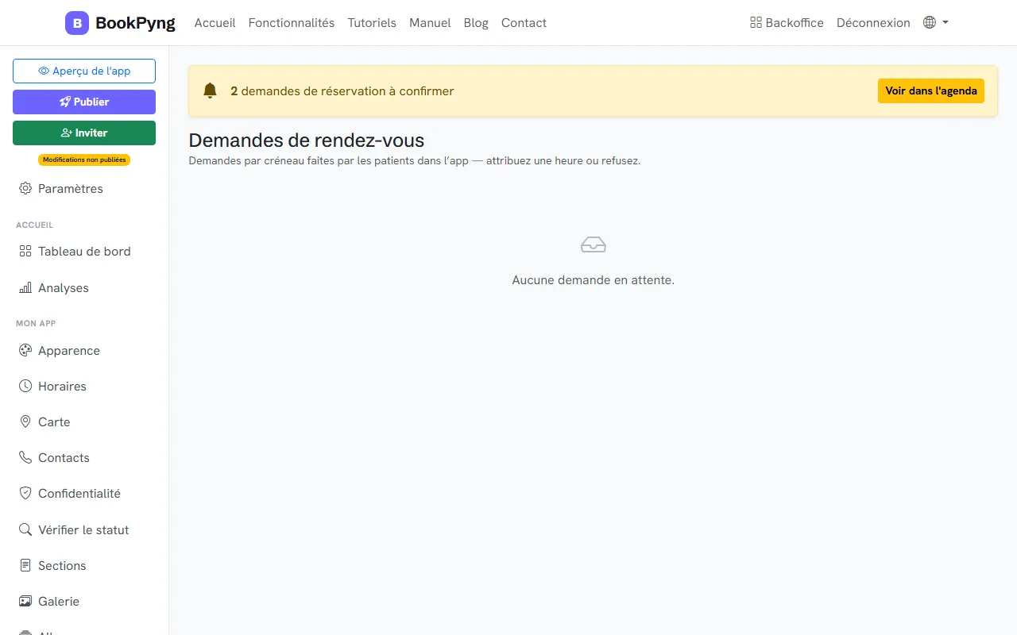Go to Tableau de bord label
Screen dimensions: 1017x635
(84, 252)
